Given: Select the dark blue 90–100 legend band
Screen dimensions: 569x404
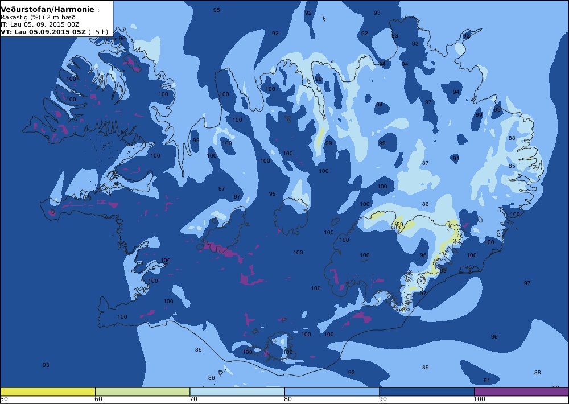Looking at the screenshot, I should tap(426, 391).
